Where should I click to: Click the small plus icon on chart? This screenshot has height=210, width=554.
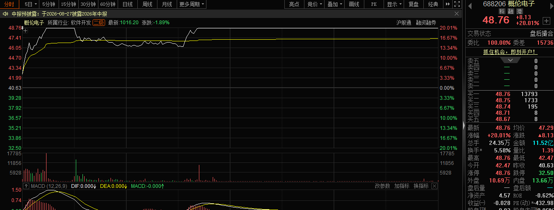click(x=26, y=31)
